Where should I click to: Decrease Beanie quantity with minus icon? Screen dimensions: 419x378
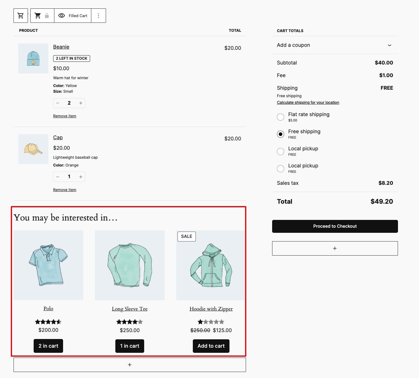(x=58, y=103)
